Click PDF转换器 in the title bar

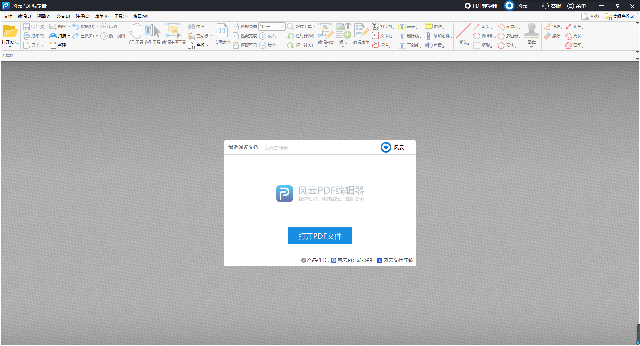tap(481, 6)
